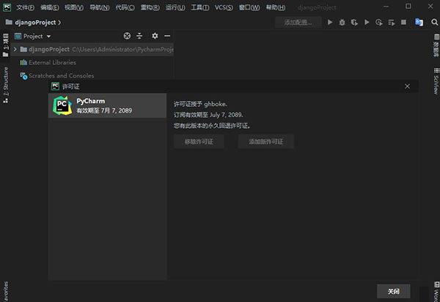Image resolution: width=440 pixels, height=302 pixels.
Task: Click the PyCharm PC product logo
Action: click(62, 105)
